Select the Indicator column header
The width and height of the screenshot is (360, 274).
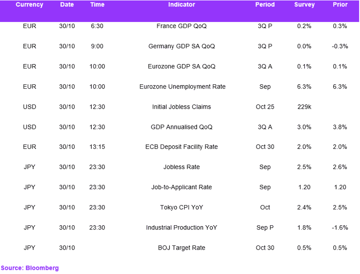click(181, 5)
